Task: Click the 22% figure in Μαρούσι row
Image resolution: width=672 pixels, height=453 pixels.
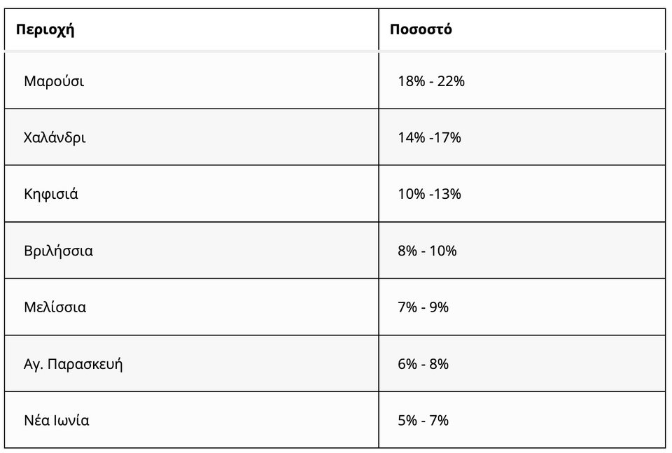Action: click(x=451, y=81)
